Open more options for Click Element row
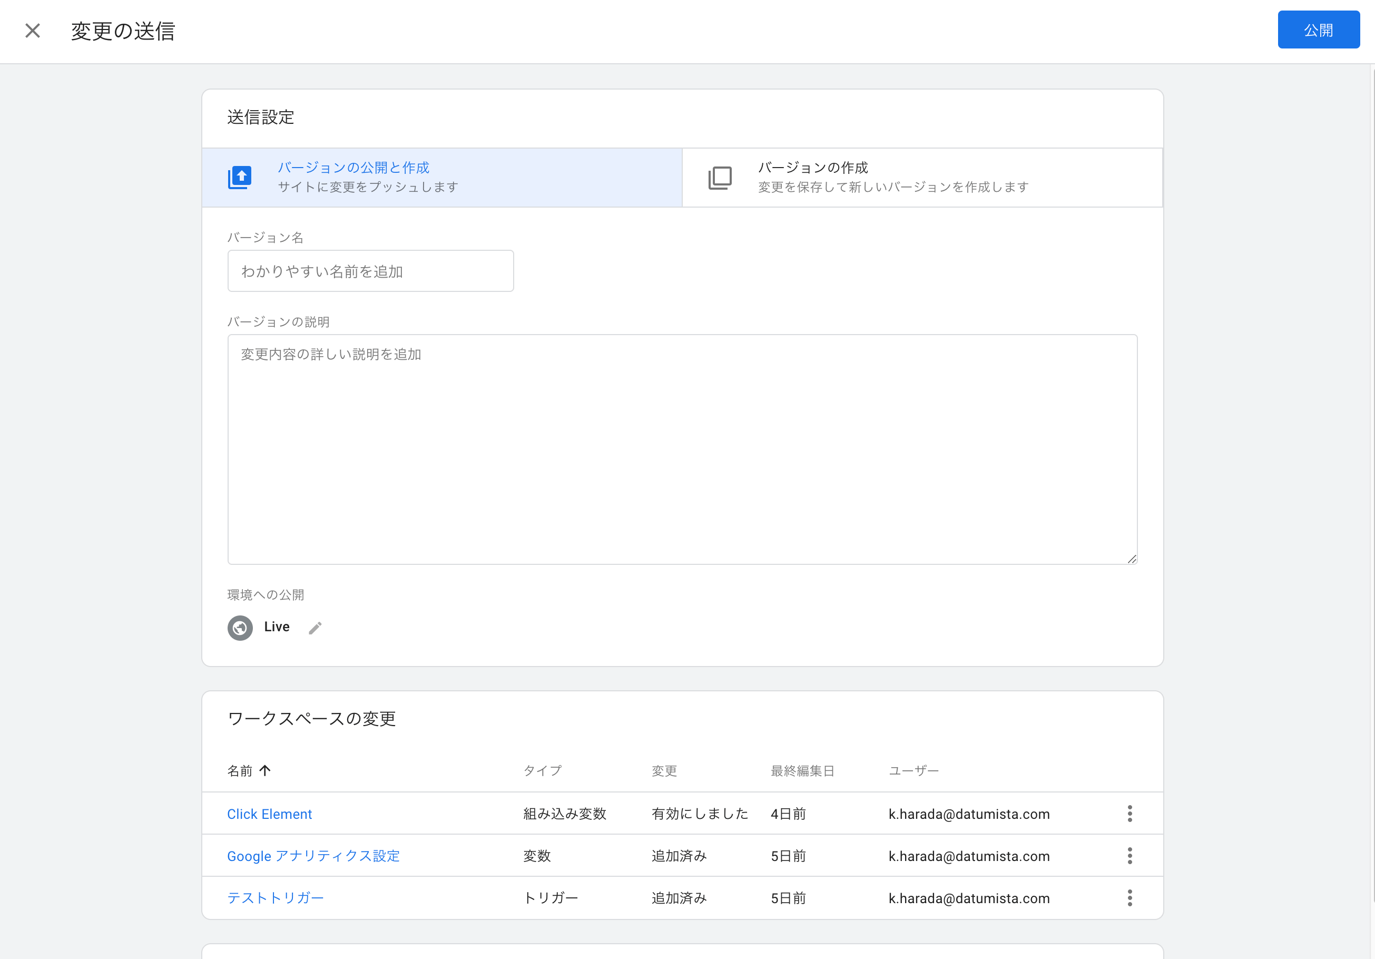This screenshot has width=1375, height=959. click(1130, 814)
